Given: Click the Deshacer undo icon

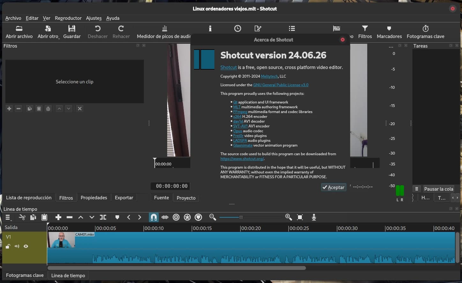Looking at the screenshot, I should [x=98, y=32].
